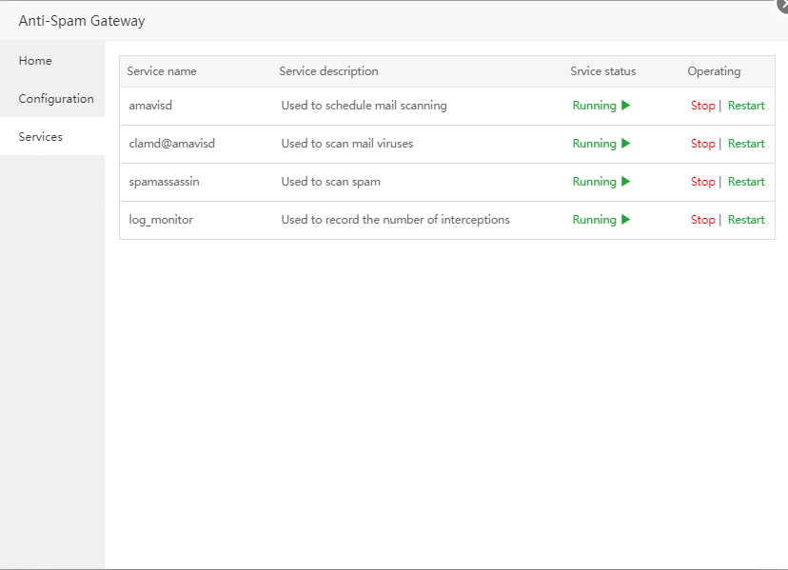This screenshot has height=570, width=788.
Task: Restart the clamd@amavisd service
Action: (x=746, y=144)
